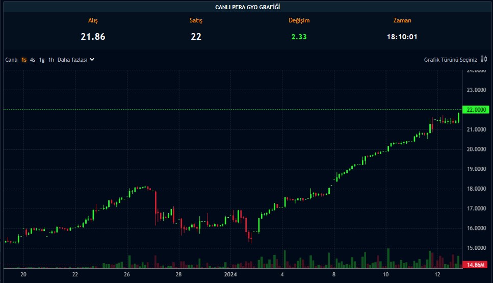
Task: Click the Alış price value 21.86
Action: [x=93, y=37]
